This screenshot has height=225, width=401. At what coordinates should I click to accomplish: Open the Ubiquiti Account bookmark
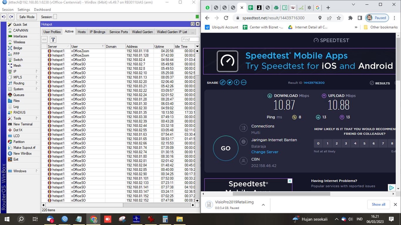pyautogui.click(x=222, y=27)
